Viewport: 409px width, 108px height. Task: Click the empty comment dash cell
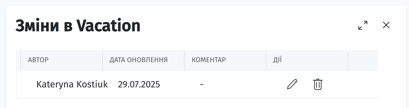point(202,84)
